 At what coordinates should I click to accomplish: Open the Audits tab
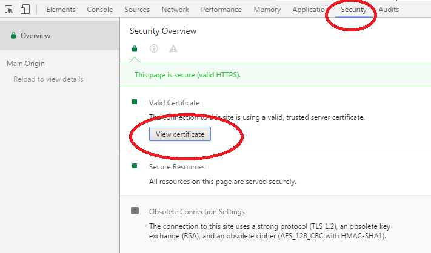click(389, 10)
